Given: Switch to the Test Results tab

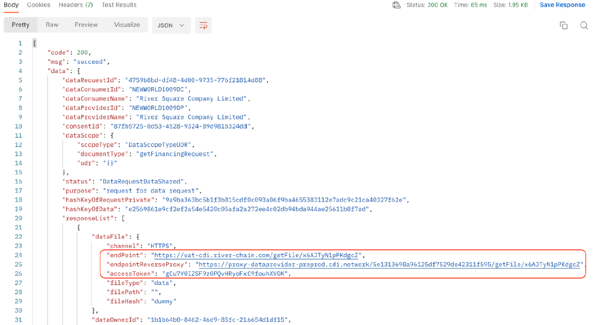Looking at the screenshot, I should click(x=119, y=5).
